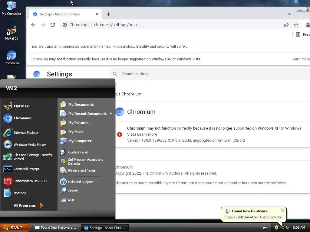Expand the tab search chevron
The height and width of the screenshot is (232, 310).
(x=289, y=14)
